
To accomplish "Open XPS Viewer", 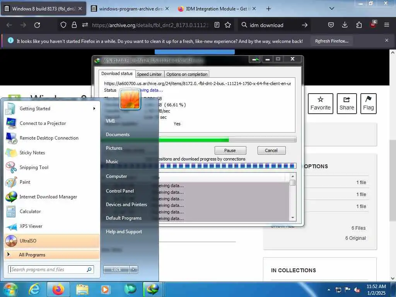I will coord(51,226).
